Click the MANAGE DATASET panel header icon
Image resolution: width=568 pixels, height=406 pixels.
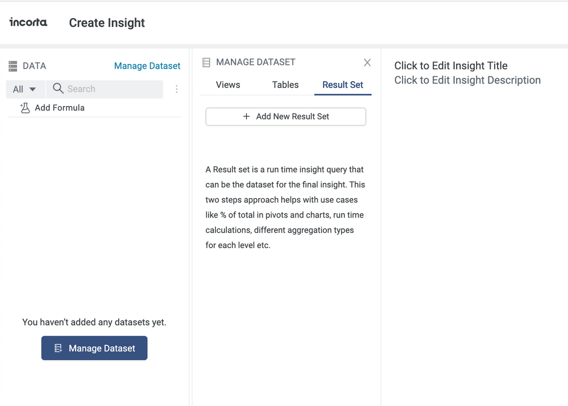[206, 62]
